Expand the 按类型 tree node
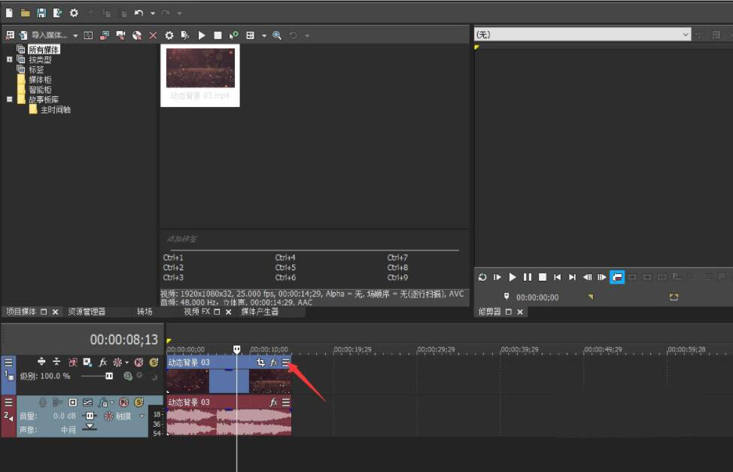Image resolution: width=733 pixels, height=472 pixels. click(10, 59)
